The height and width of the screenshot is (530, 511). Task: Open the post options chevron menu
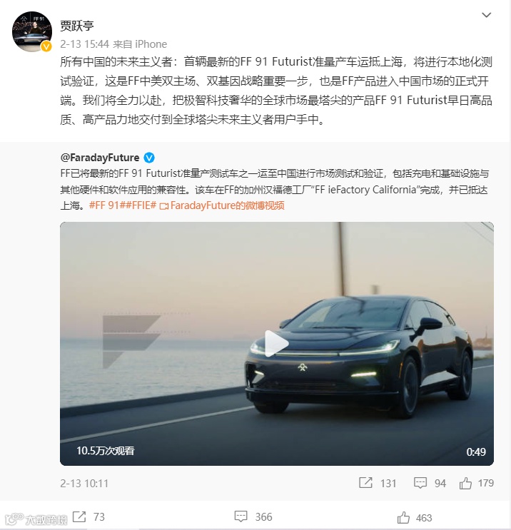486,15
